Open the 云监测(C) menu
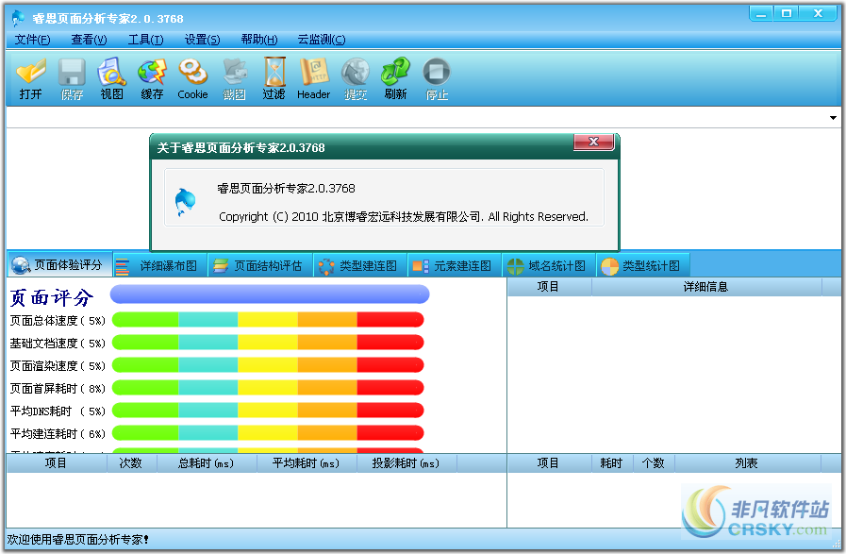Image resolution: width=846 pixels, height=554 pixels. [322, 40]
